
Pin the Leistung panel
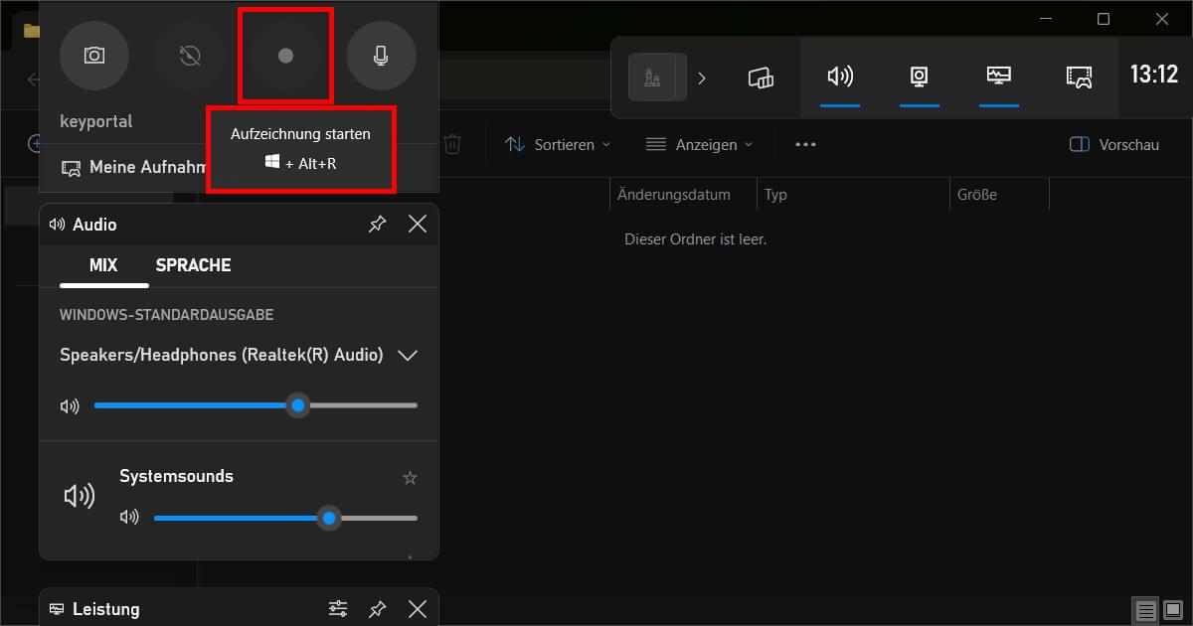(x=377, y=608)
